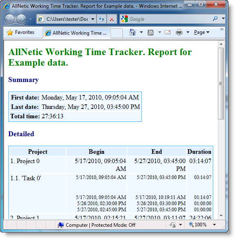The width and height of the screenshot is (235, 239).
Task: Print the report with the printer icon
Action: click(179, 32)
